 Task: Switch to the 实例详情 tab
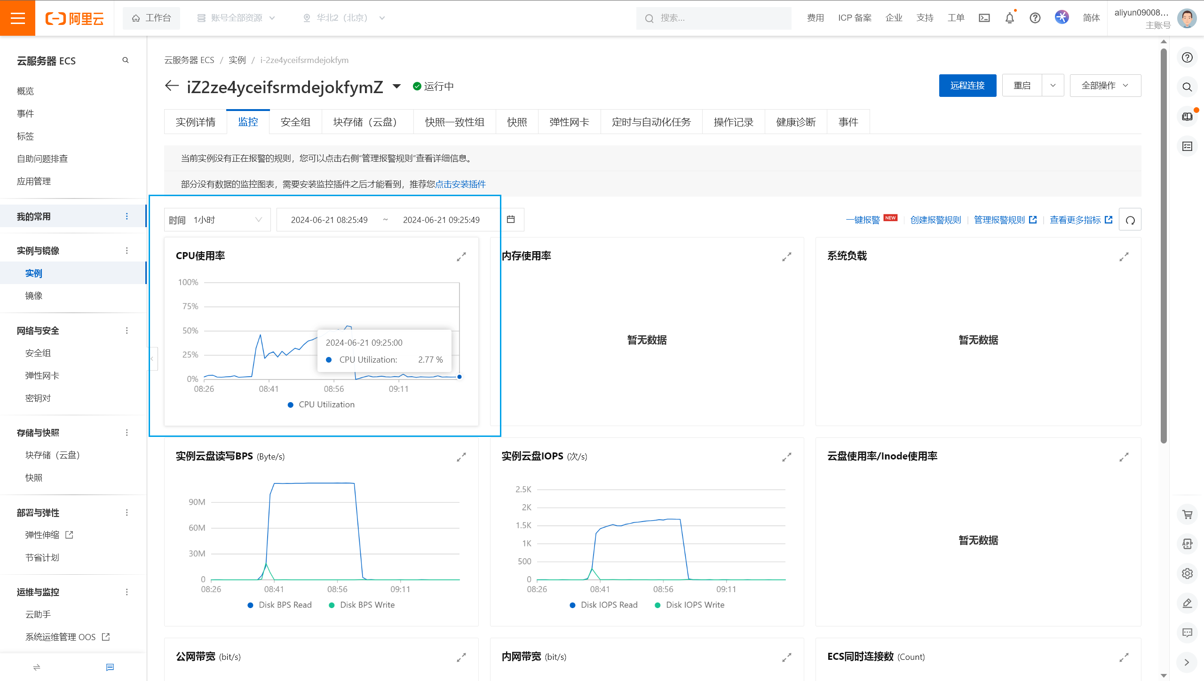[195, 122]
